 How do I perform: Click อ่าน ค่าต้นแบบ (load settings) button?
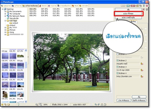tap(124, 100)
